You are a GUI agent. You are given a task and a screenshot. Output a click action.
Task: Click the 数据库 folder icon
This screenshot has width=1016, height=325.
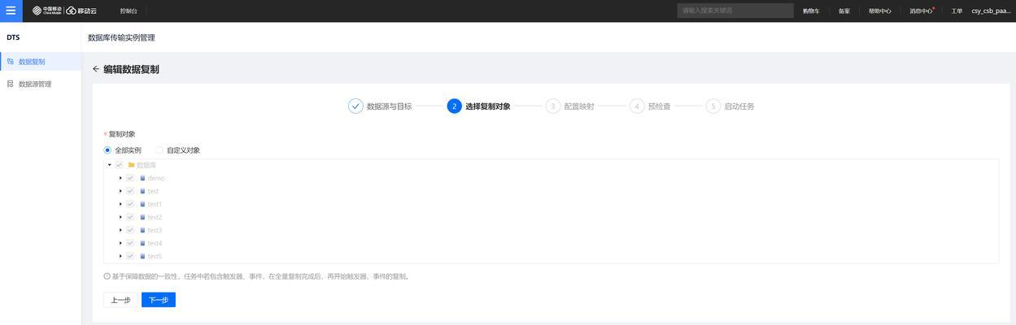131,165
